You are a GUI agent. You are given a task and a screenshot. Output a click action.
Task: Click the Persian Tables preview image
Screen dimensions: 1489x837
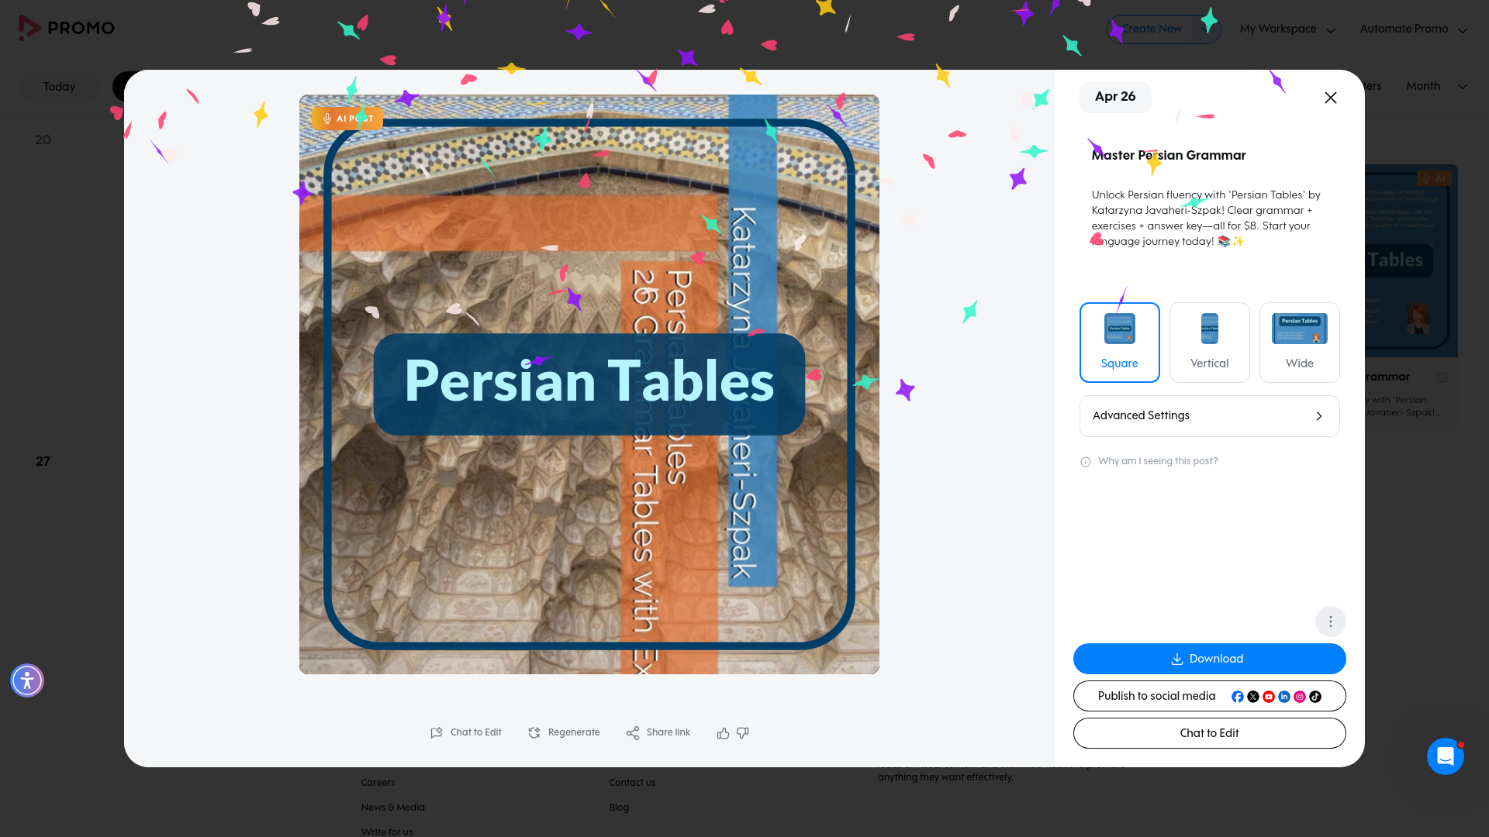[x=589, y=384]
